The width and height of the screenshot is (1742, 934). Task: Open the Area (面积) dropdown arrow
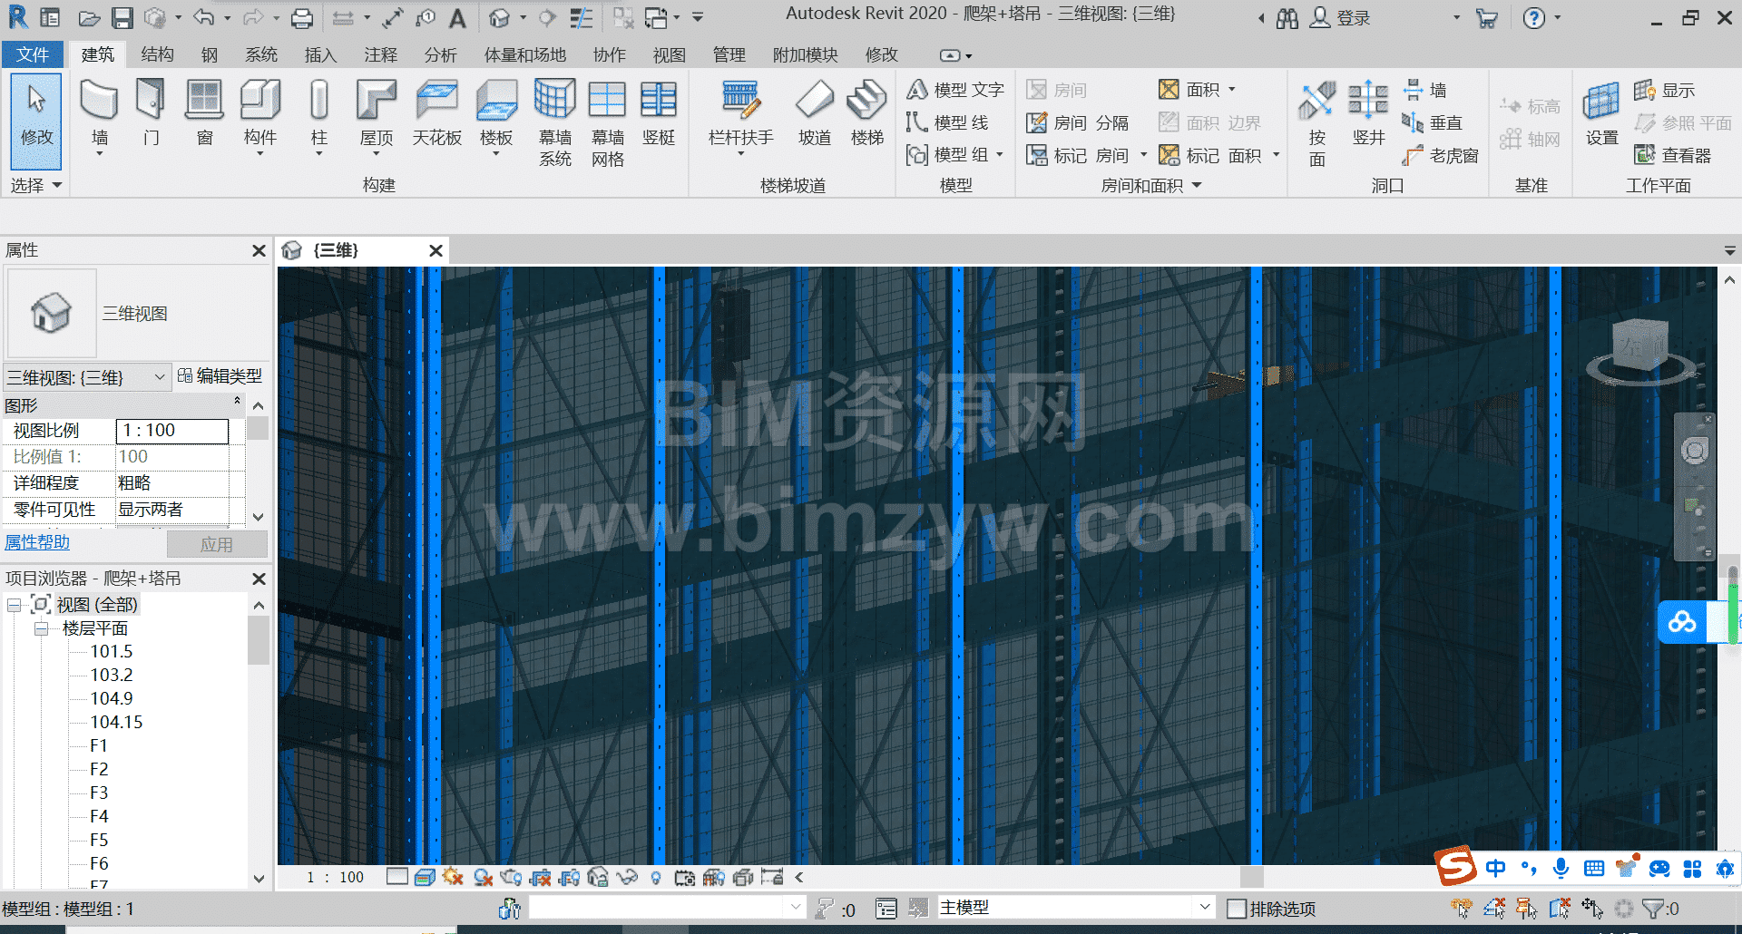(1232, 89)
